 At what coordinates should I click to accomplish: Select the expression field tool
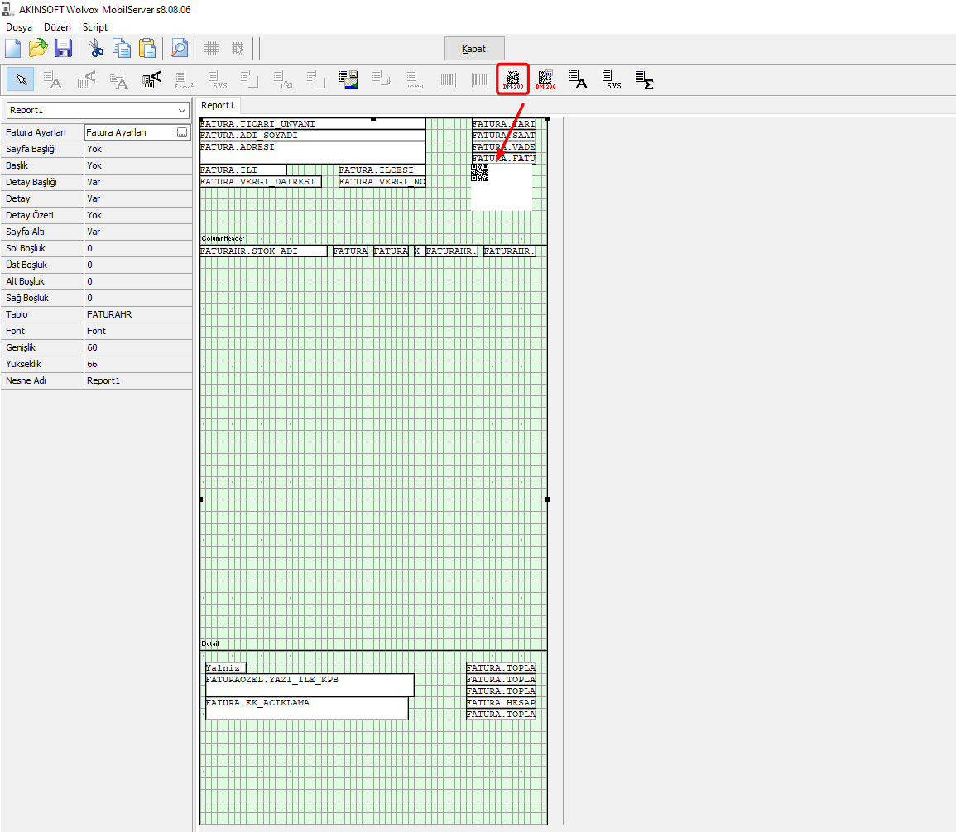tap(184, 79)
